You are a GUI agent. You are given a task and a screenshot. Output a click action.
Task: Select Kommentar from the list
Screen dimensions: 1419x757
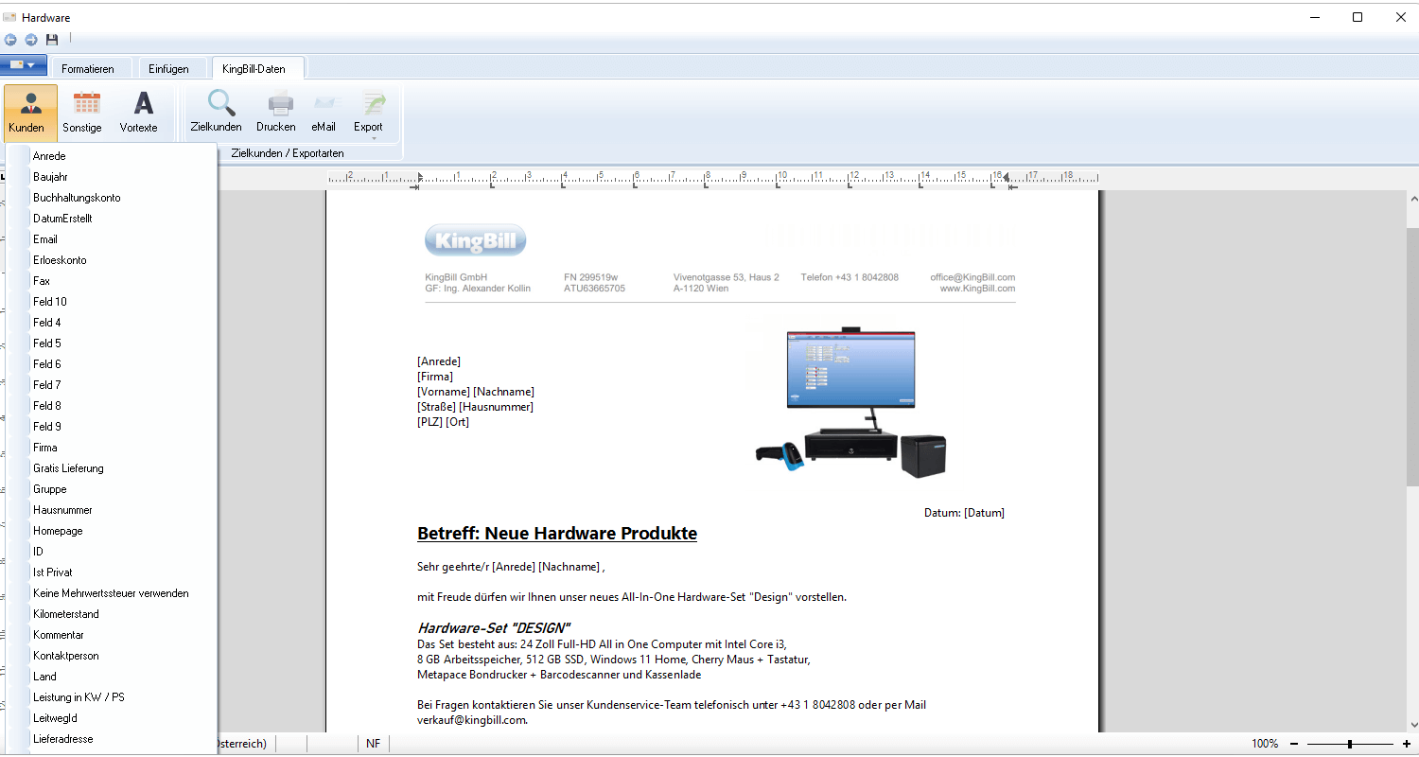pyautogui.click(x=112, y=635)
